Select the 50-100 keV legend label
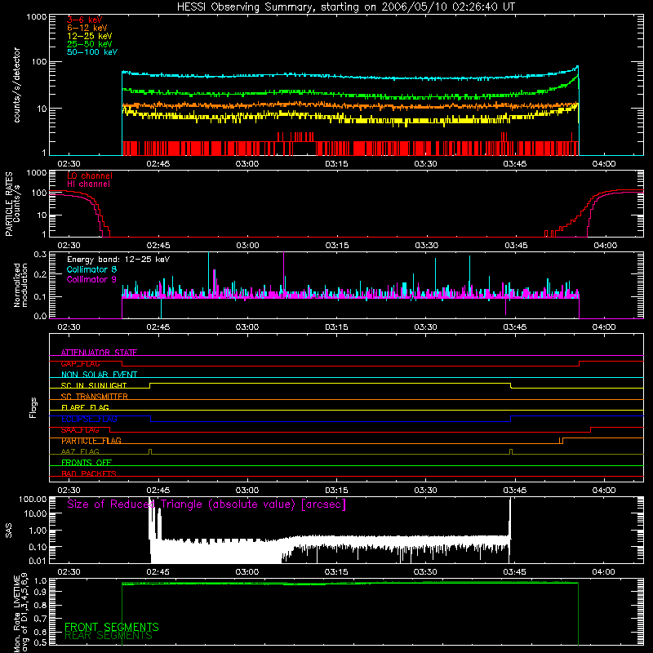 pyautogui.click(x=92, y=52)
